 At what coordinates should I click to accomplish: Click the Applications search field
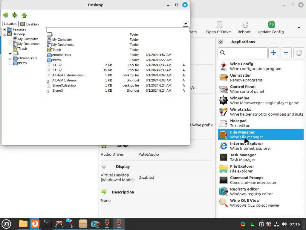click(x=243, y=53)
